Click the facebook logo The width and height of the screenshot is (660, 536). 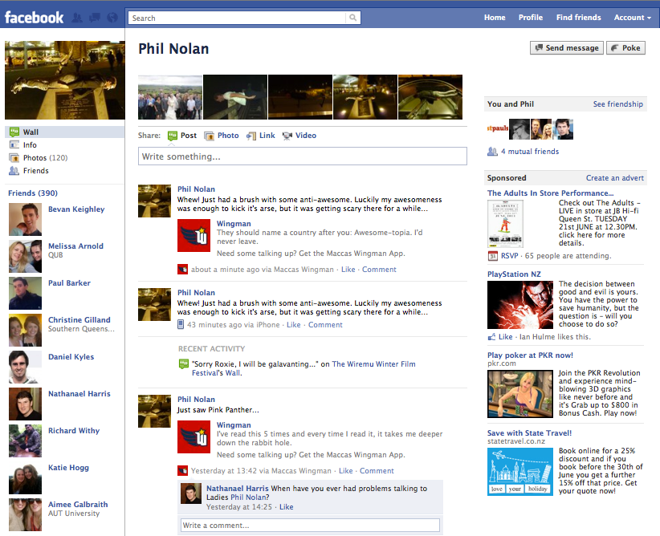[x=34, y=18]
